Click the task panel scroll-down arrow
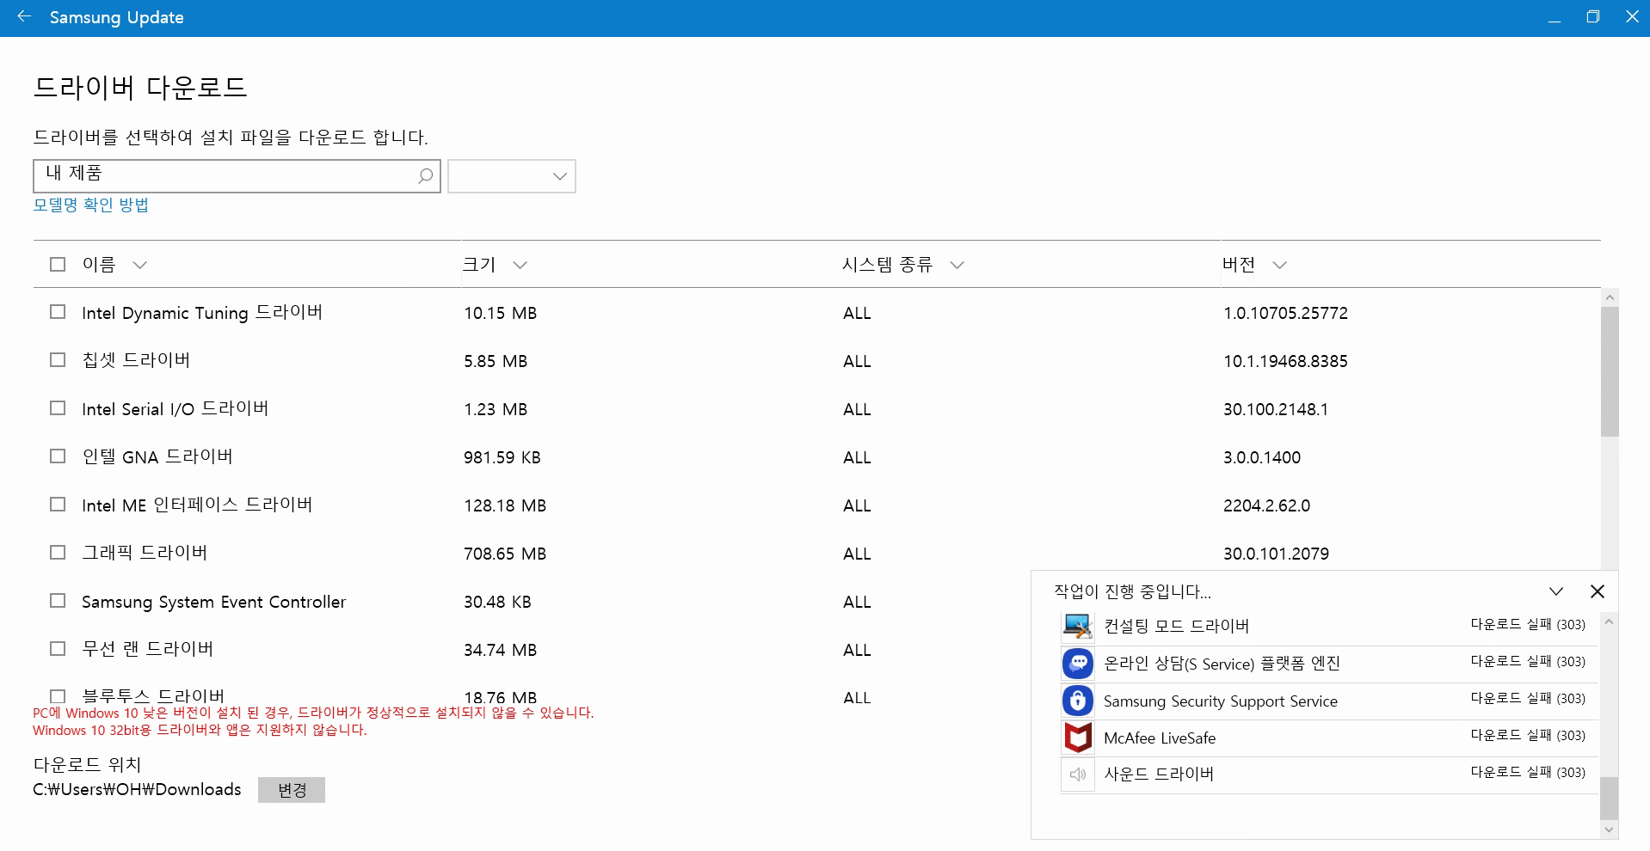Screen dimensions: 1650x851 pyautogui.click(x=1609, y=830)
